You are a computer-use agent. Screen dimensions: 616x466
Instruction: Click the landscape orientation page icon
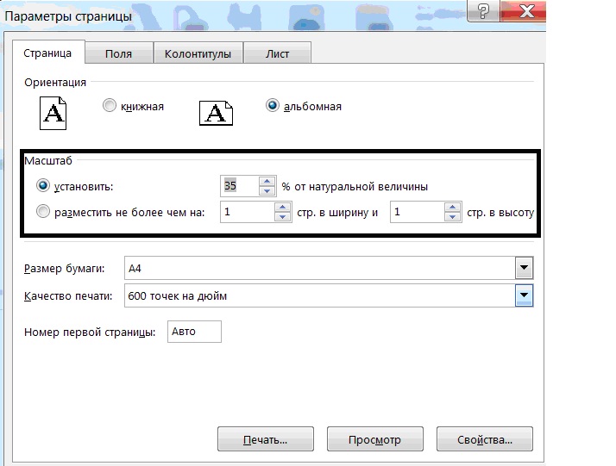(x=216, y=112)
